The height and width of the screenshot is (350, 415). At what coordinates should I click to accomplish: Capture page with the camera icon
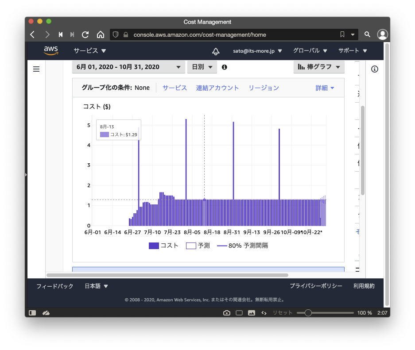(x=227, y=313)
